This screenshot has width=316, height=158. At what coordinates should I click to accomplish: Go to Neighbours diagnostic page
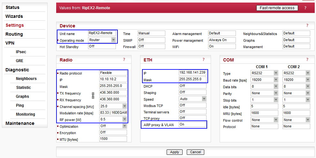click(26, 79)
